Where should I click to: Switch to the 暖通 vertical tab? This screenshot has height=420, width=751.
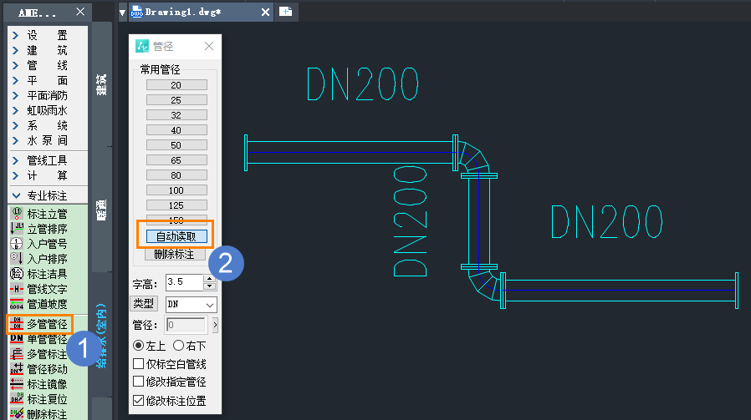coord(101,210)
